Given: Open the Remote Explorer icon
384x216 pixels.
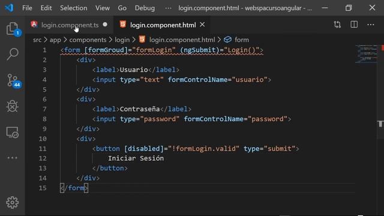Looking at the screenshot, I should [12, 133].
